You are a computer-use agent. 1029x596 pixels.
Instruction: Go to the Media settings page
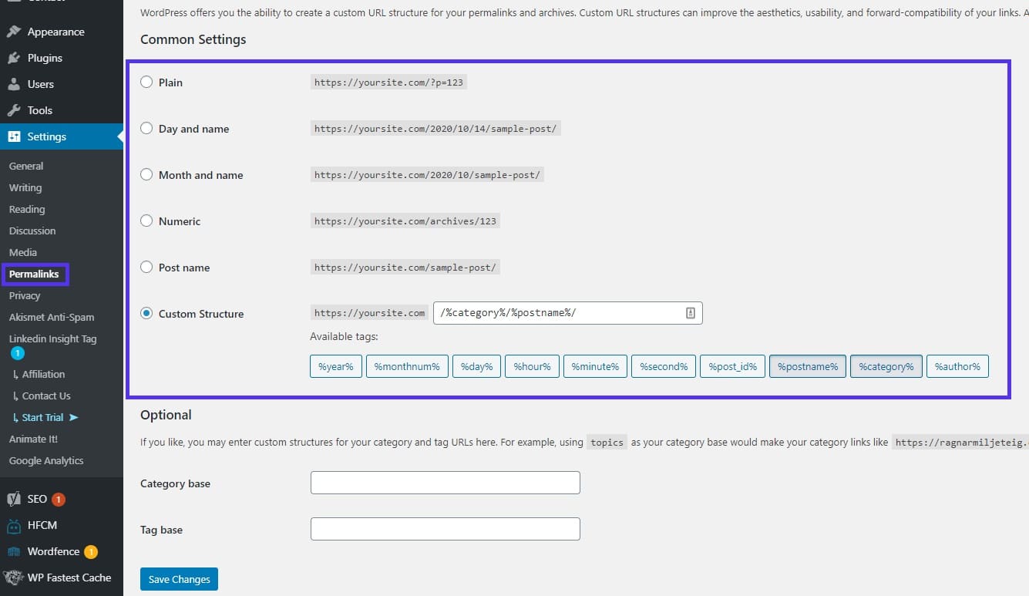[22, 252]
